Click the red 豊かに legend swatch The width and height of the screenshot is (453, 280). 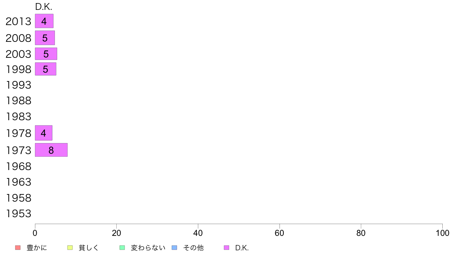[18, 248]
